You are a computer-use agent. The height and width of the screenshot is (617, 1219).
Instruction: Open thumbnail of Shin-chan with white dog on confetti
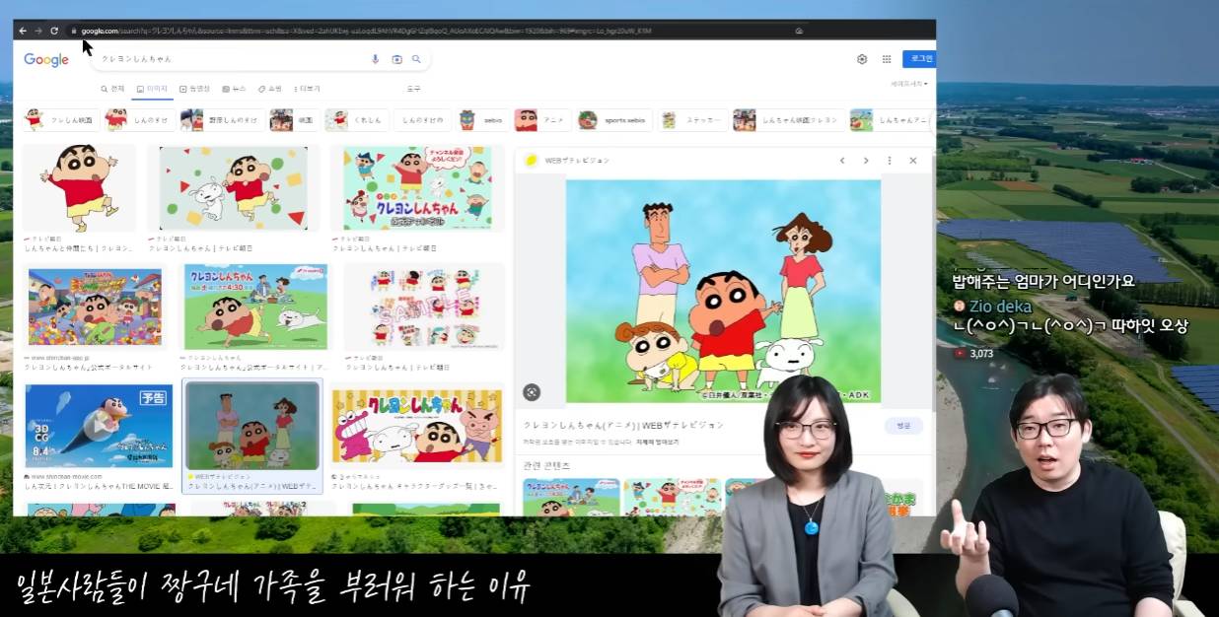234,187
